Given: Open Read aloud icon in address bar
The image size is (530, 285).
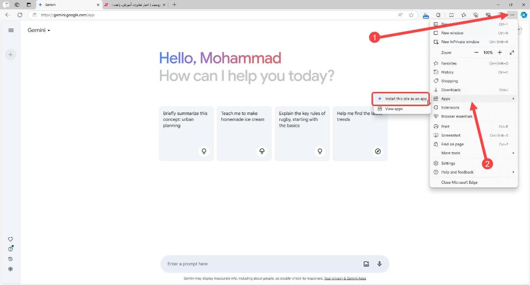Looking at the screenshot, I should pyautogui.click(x=400, y=15).
